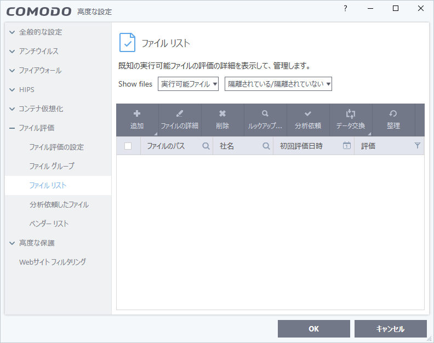The image size is (434, 343).
Task: Click the キャンセル button
Action: point(390,329)
